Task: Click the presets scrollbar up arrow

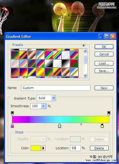Action: 85,51
